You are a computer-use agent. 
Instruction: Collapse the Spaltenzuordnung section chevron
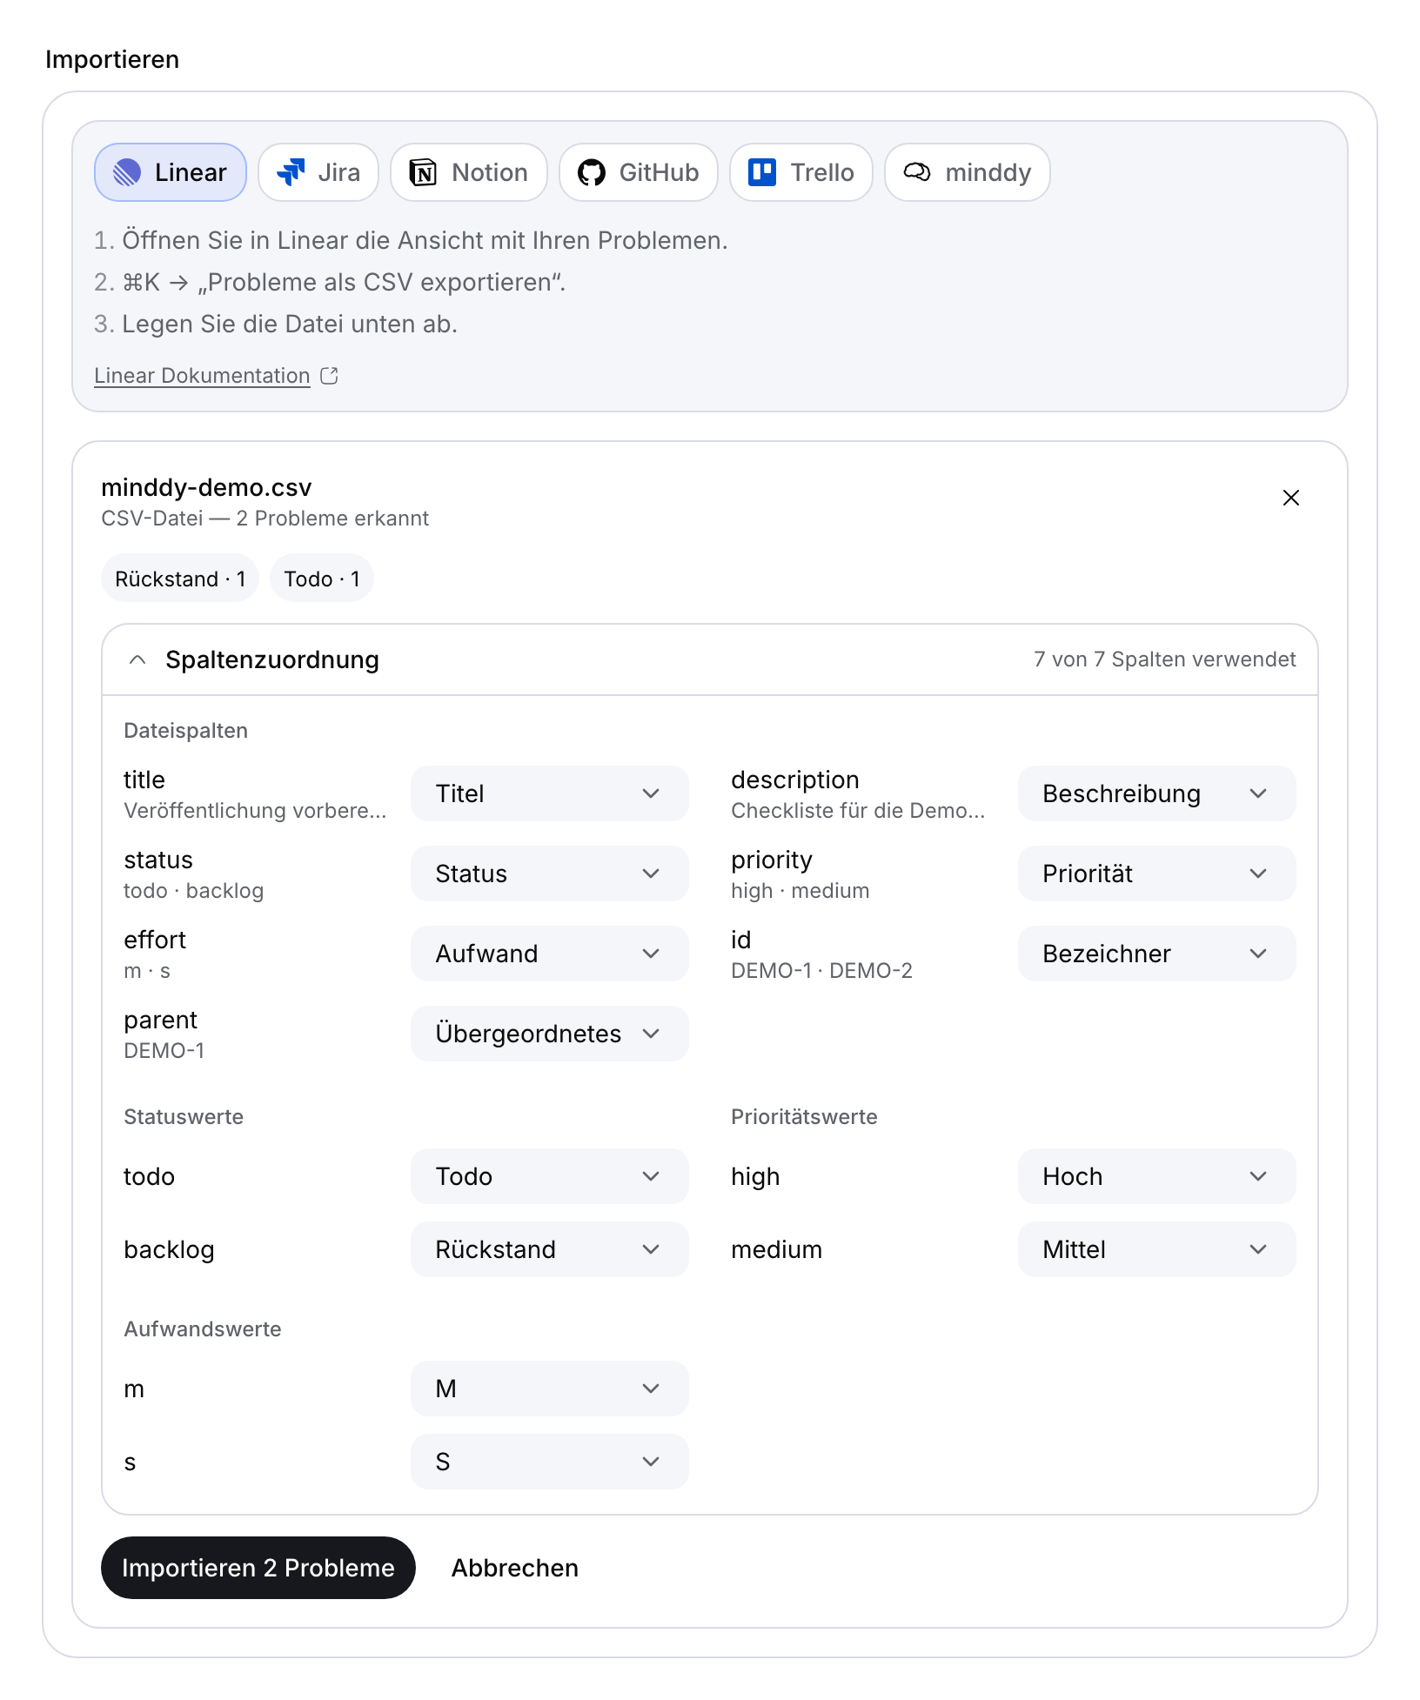(137, 659)
